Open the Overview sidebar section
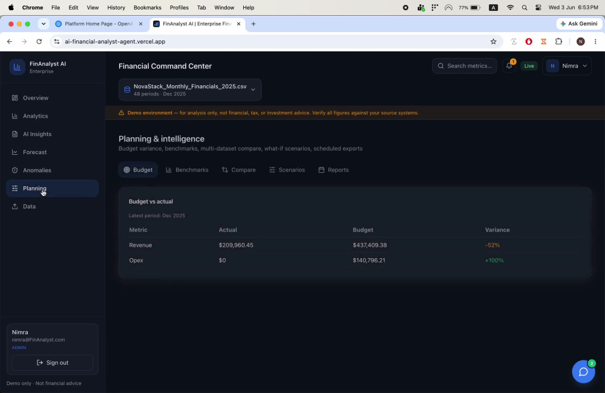Viewport: 605px width, 393px height. [x=53, y=98]
